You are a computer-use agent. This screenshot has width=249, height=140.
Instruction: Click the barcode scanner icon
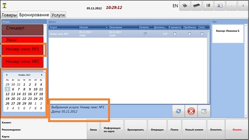tap(208, 6)
